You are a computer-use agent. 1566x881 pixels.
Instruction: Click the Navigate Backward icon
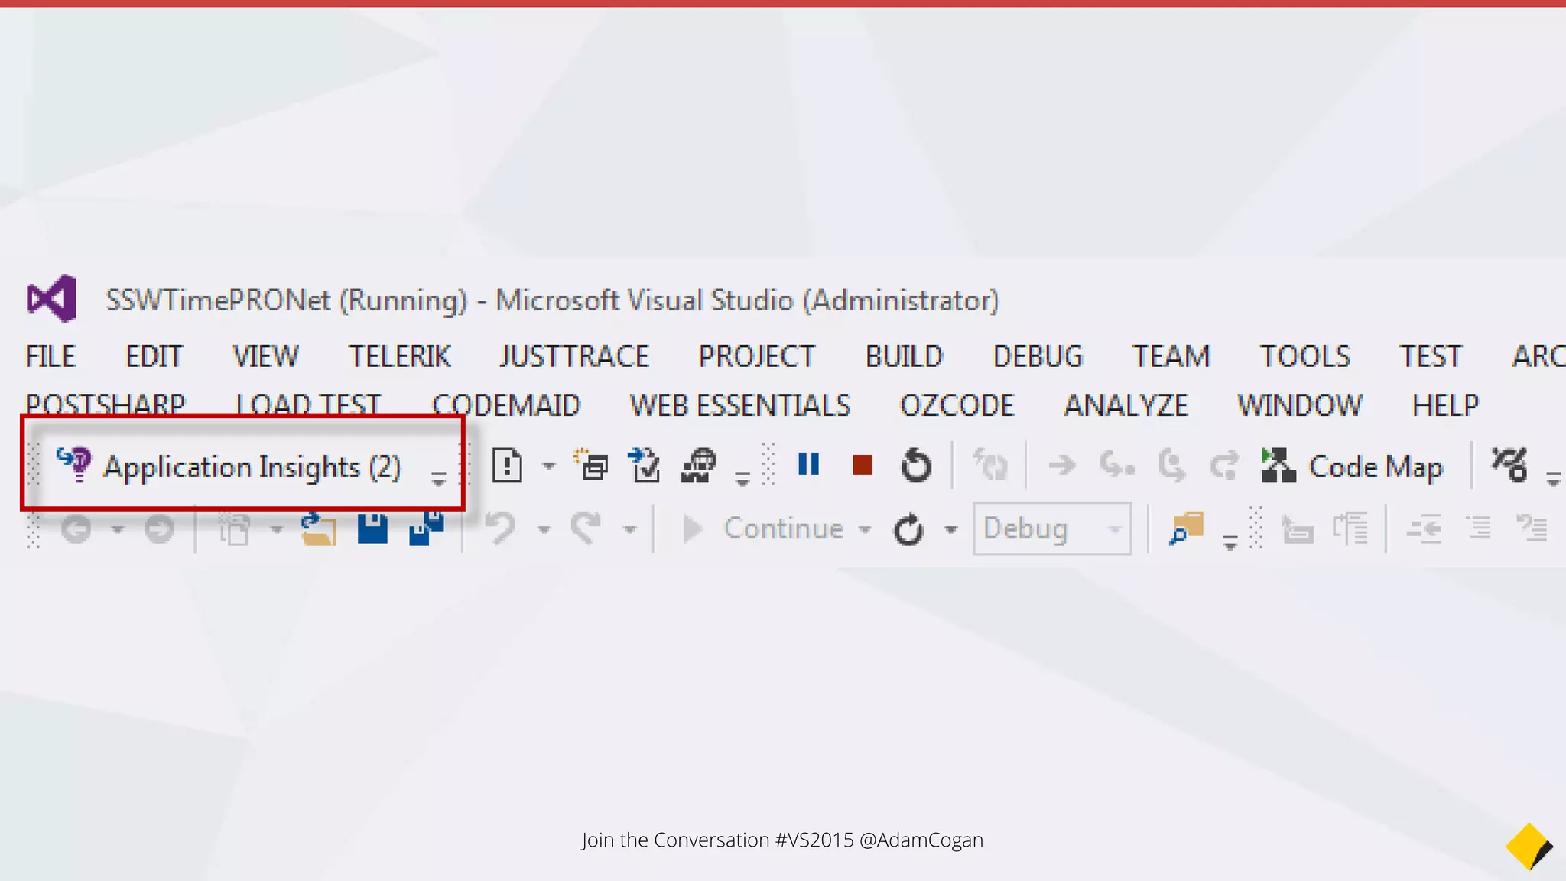point(76,528)
